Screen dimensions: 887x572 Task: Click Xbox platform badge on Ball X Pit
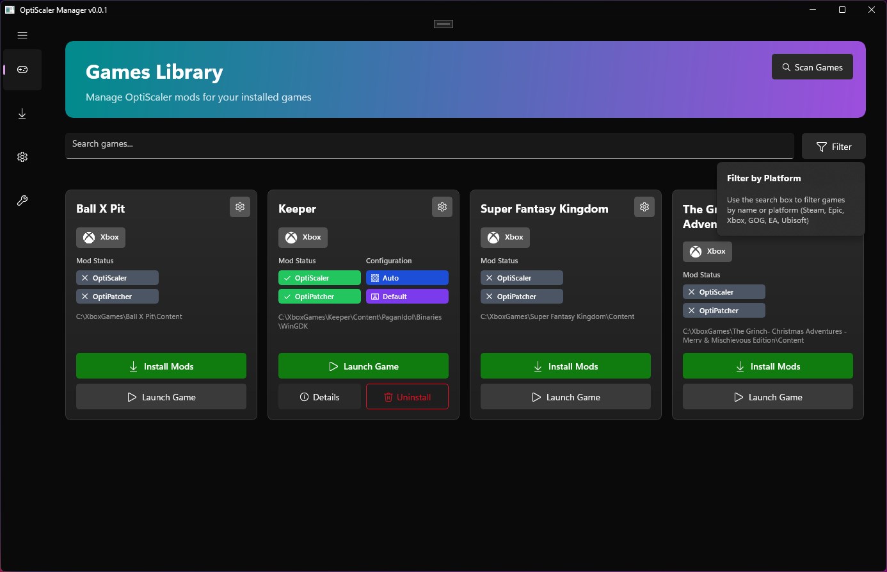coord(101,238)
